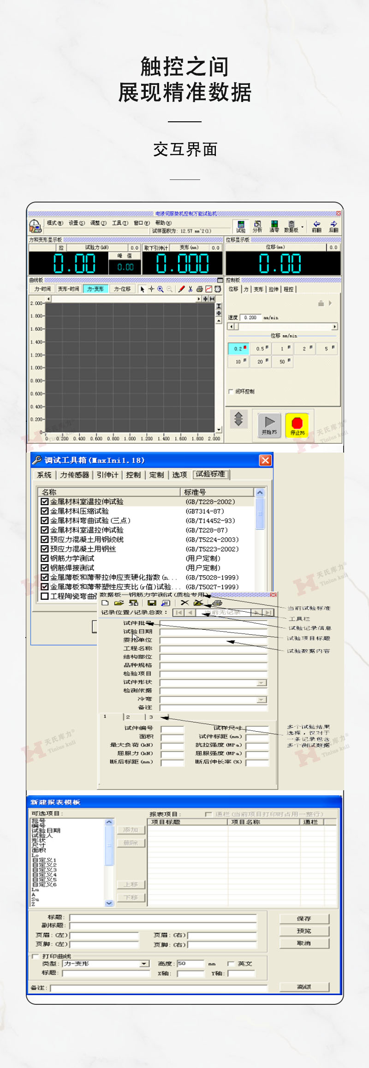Tick the 打印曲线 checkbox
The image size is (369, 1068).
pyautogui.click(x=36, y=956)
